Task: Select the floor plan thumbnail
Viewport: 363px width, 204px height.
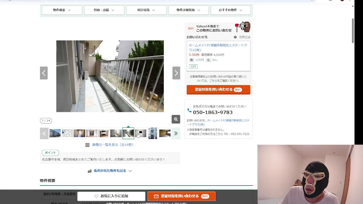Action: click(67, 133)
